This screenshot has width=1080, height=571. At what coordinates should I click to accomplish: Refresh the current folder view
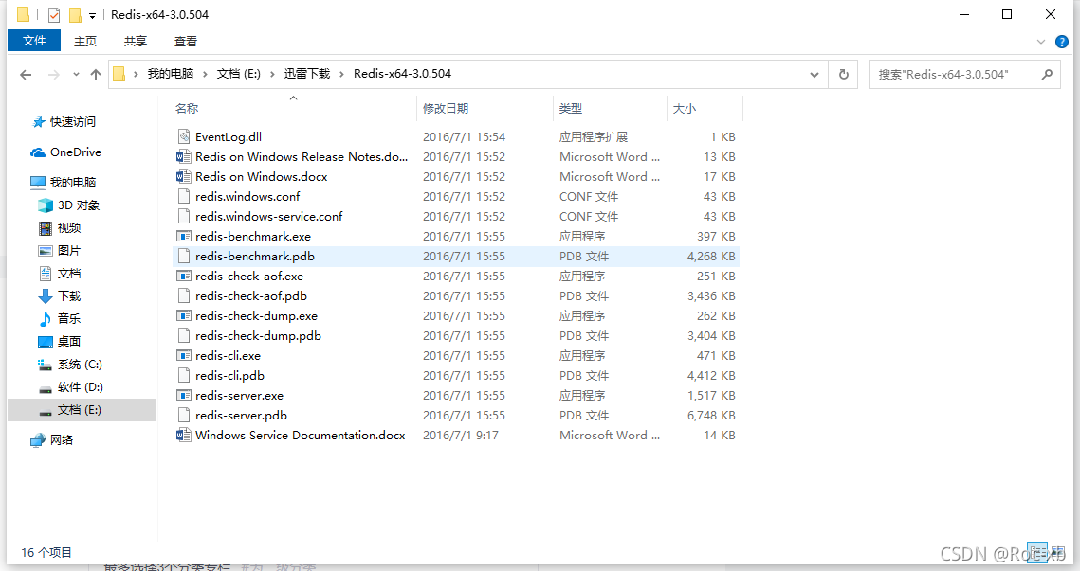[x=844, y=74]
